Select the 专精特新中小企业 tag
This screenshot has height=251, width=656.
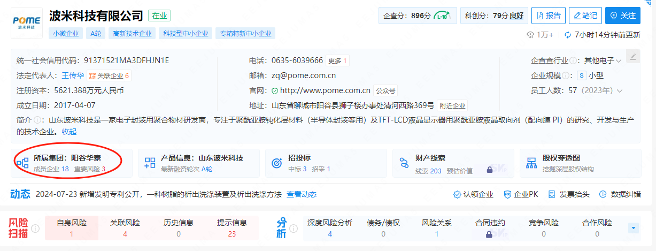(245, 33)
